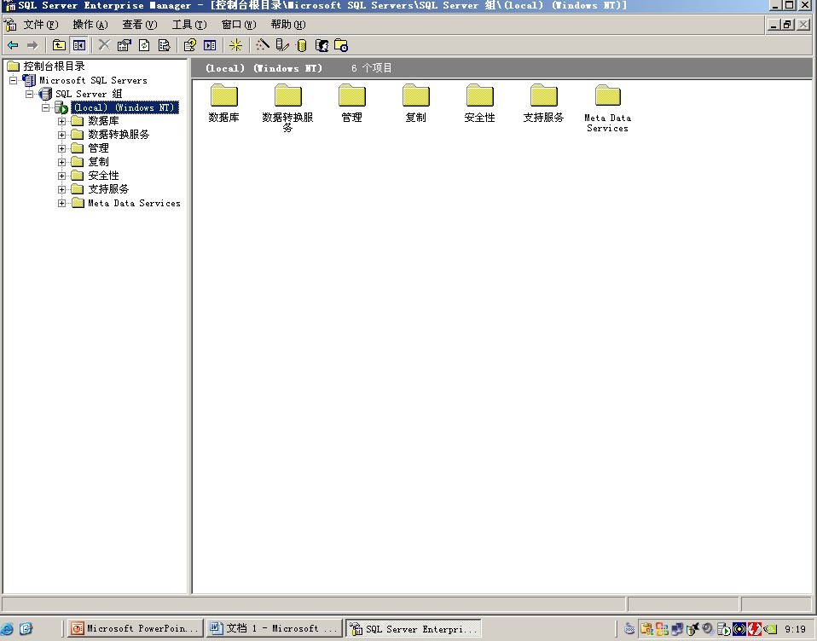Select SQL Server 组 tree item

[89, 94]
